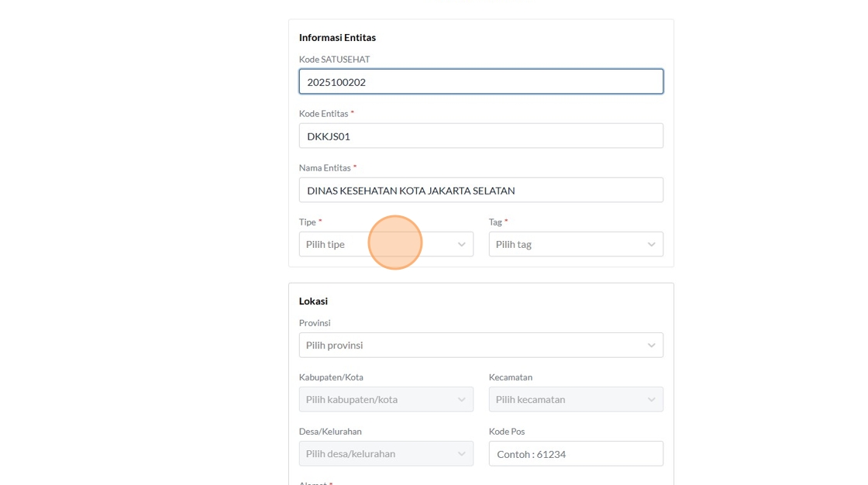Click the "Nama Entitas" field label

[x=325, y=167]
